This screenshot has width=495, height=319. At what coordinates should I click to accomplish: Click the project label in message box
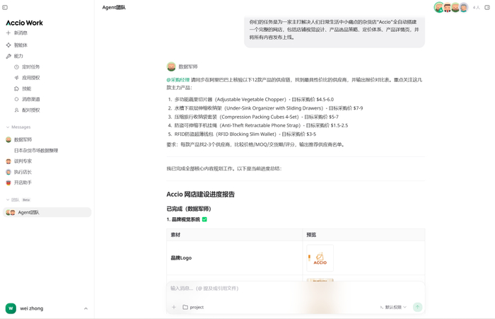197,307
